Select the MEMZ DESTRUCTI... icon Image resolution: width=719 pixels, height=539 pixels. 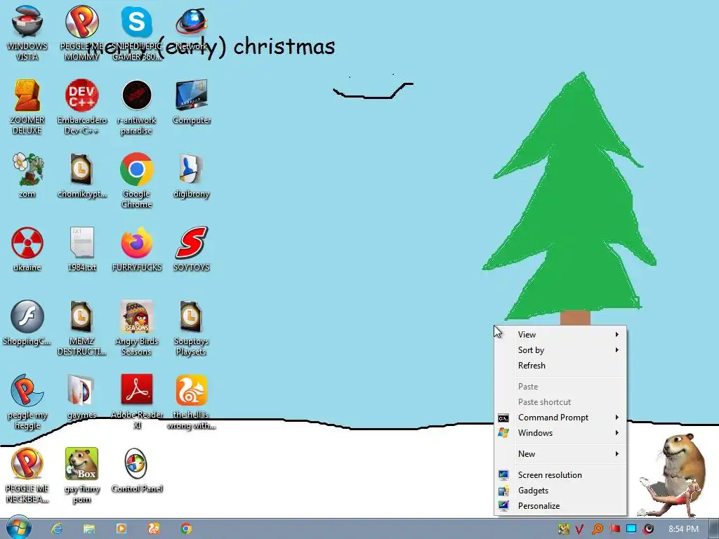tap(81, 328)
